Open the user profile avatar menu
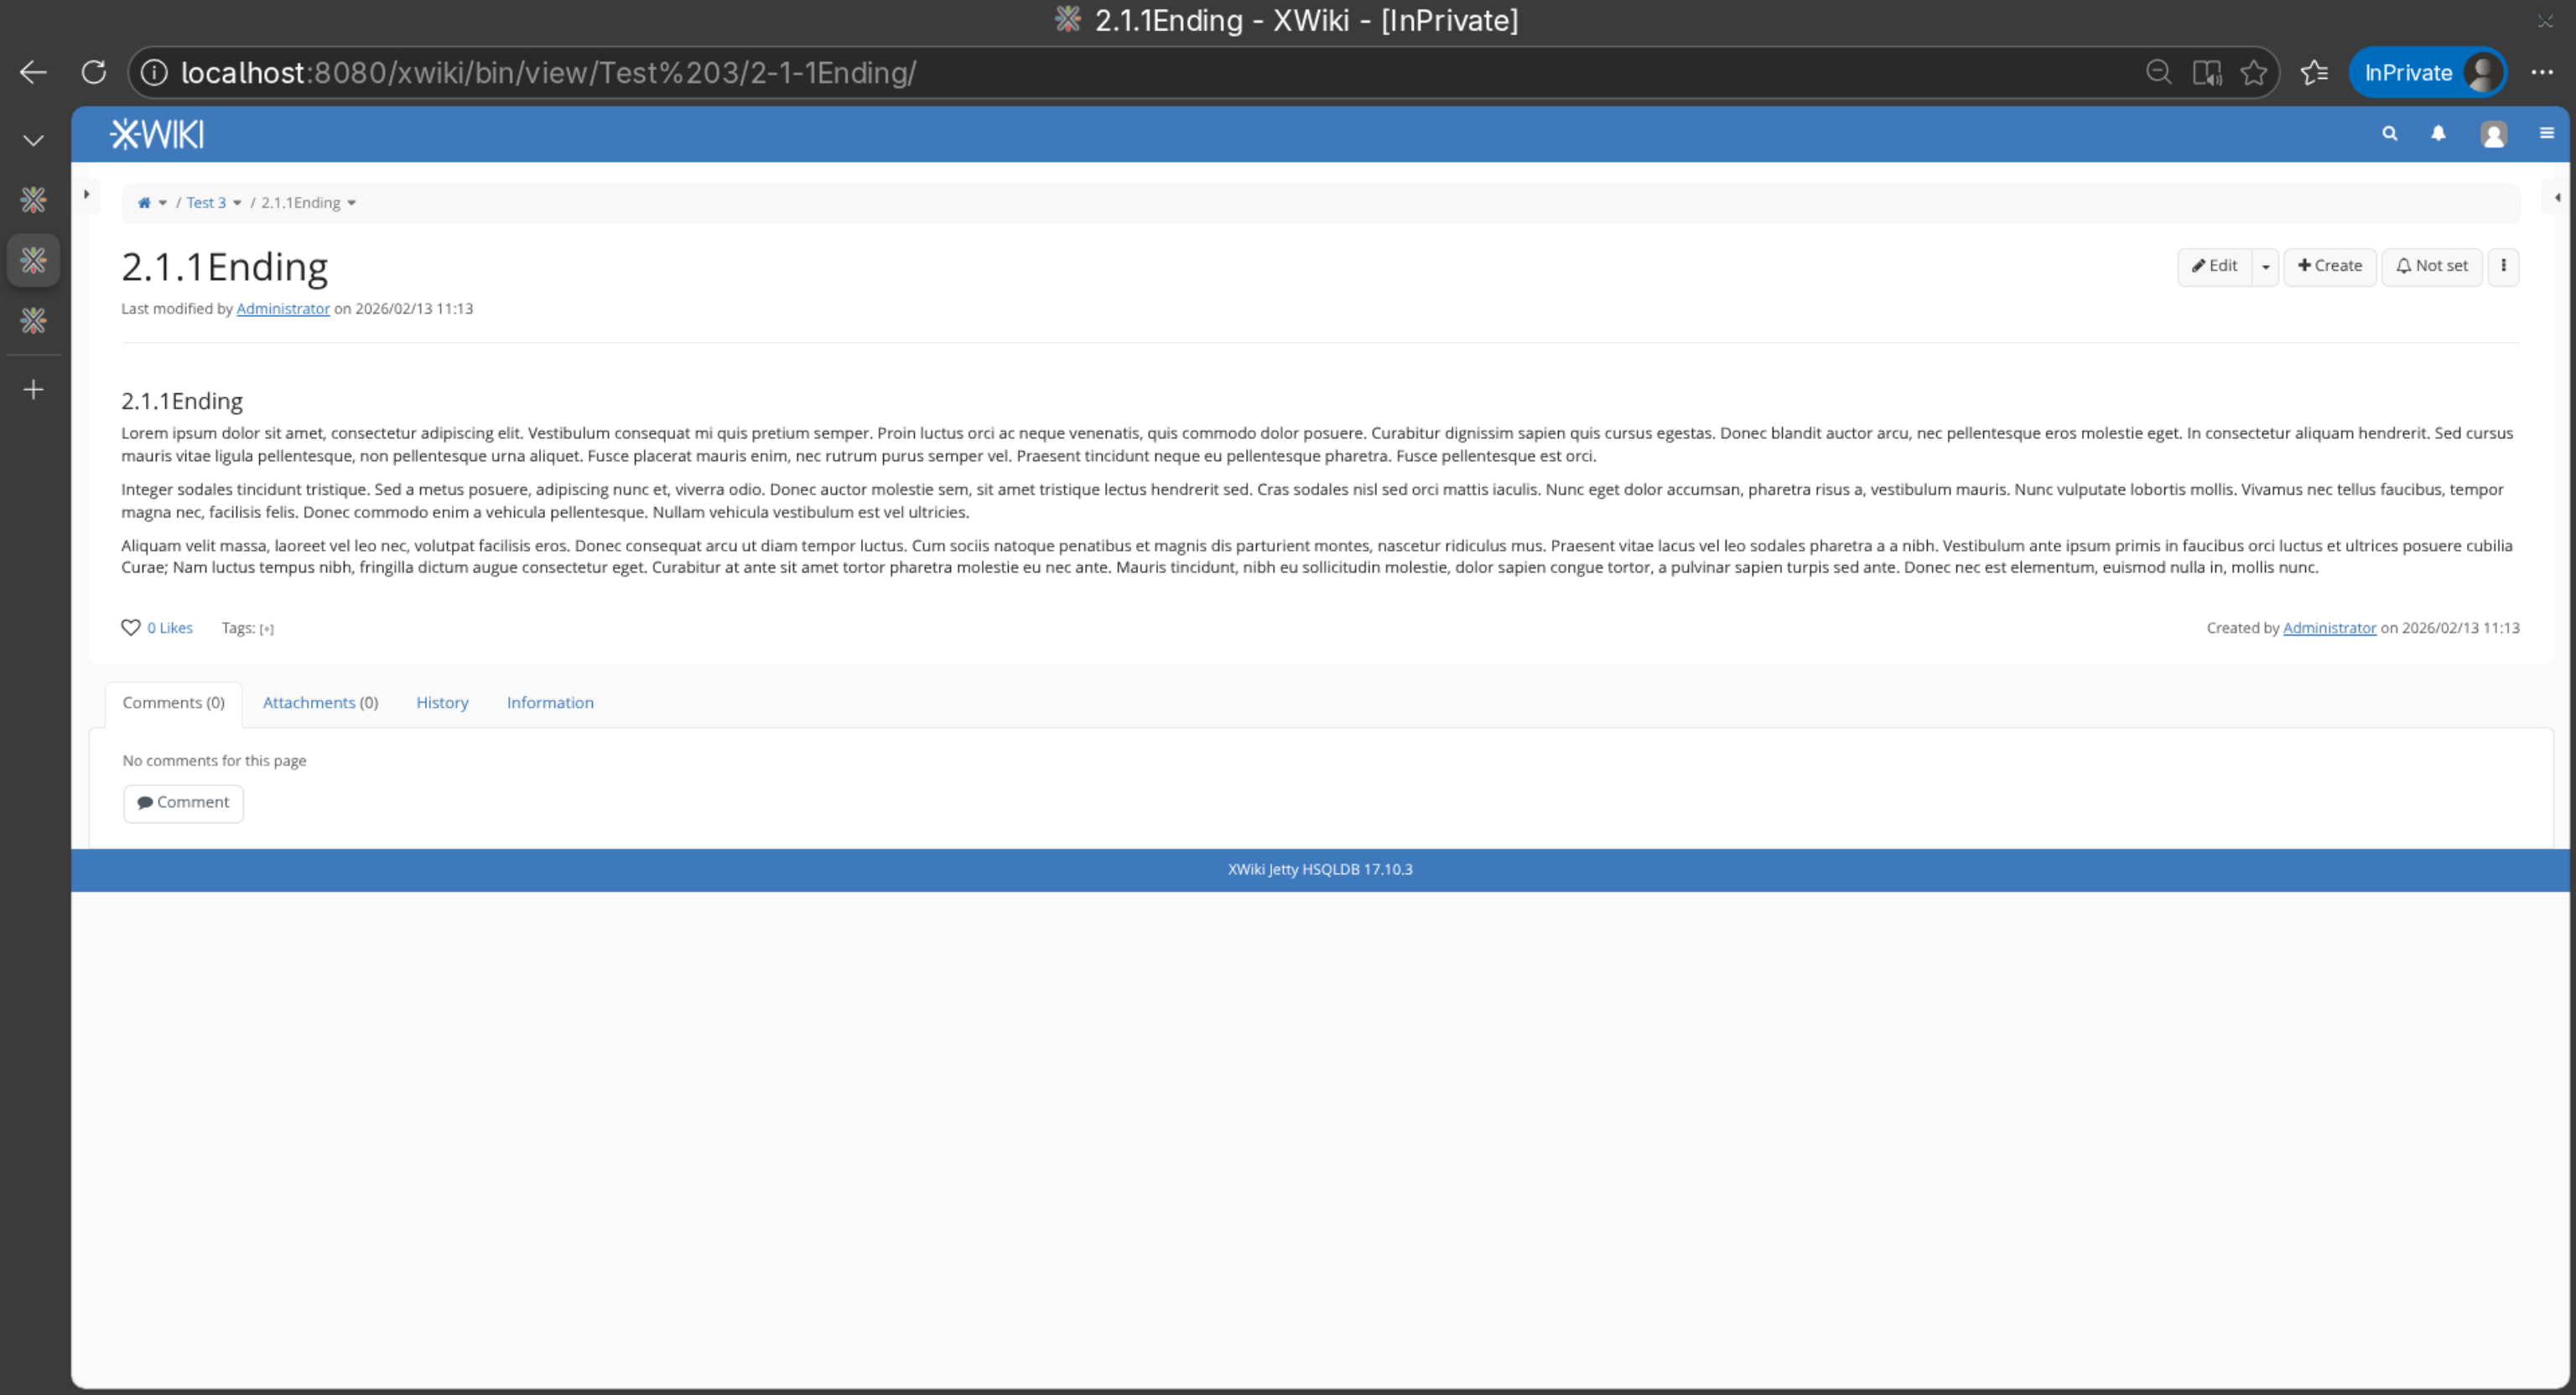Image resolution: width=2576 pixels, height=1395 pixels. (2493, 134)
